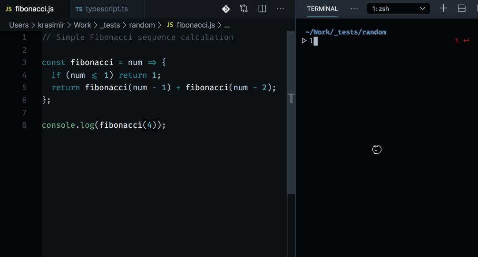
Task: Click the Git source control diamond icon
Action: click(x=226, y=9)
